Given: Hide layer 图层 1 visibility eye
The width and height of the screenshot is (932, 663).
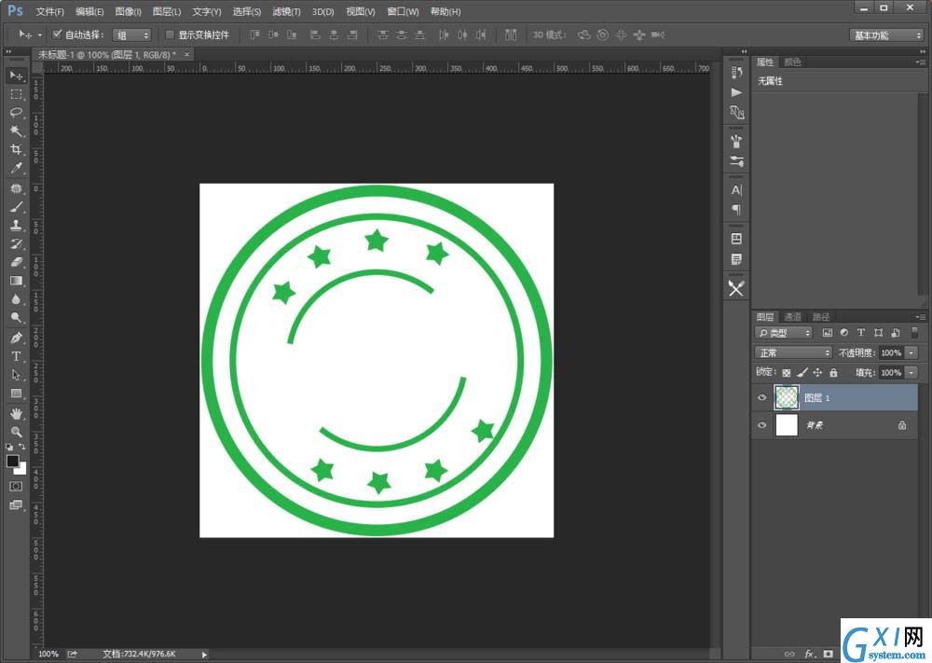Looking at the screenshot, I should click(762, 398).
